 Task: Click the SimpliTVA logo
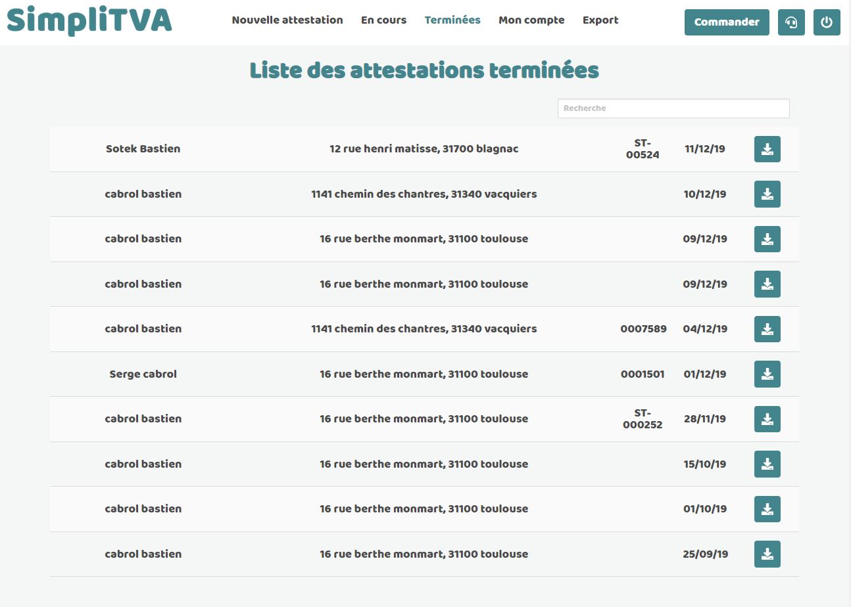pos(89,20)
